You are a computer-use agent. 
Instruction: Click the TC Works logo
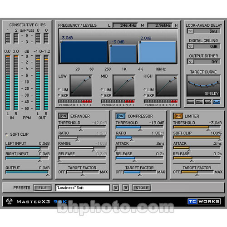coord(204,202)
